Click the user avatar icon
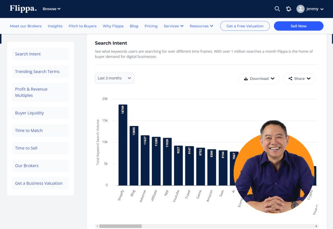Viewport: 333px width, 229px height. click(x=301, y=9)
